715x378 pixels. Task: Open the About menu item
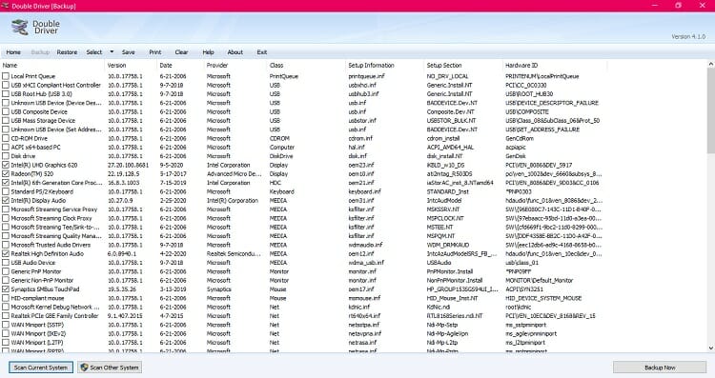pos(235,52)
